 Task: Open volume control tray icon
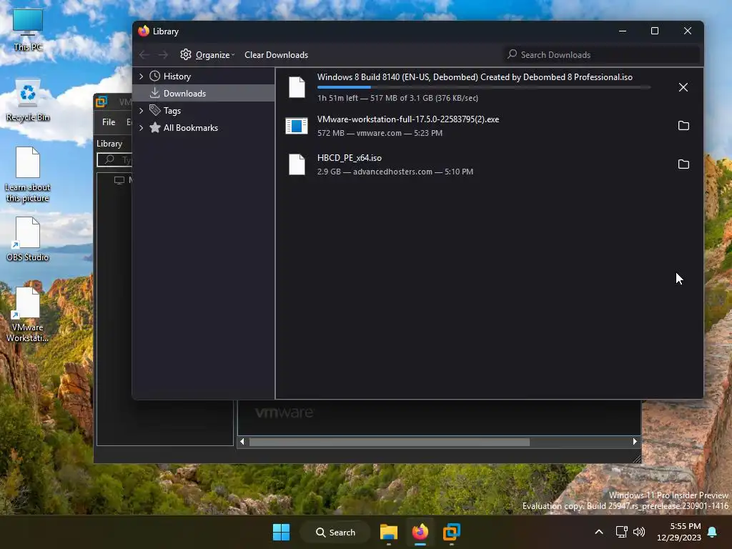(639, 532)
